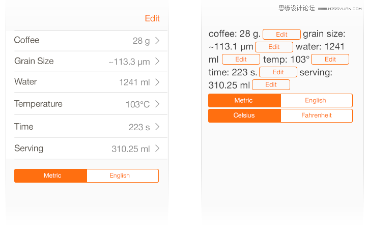Open the Temperature row chevron
The width and height of the screenshot is (367, 233).
(x=157, y=104)
